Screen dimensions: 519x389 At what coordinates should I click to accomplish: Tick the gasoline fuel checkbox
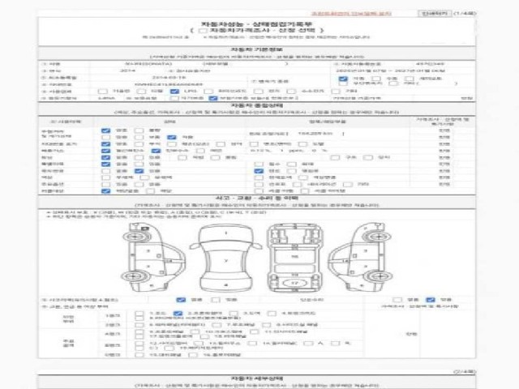pyautogui.click(x=103, y=91)
